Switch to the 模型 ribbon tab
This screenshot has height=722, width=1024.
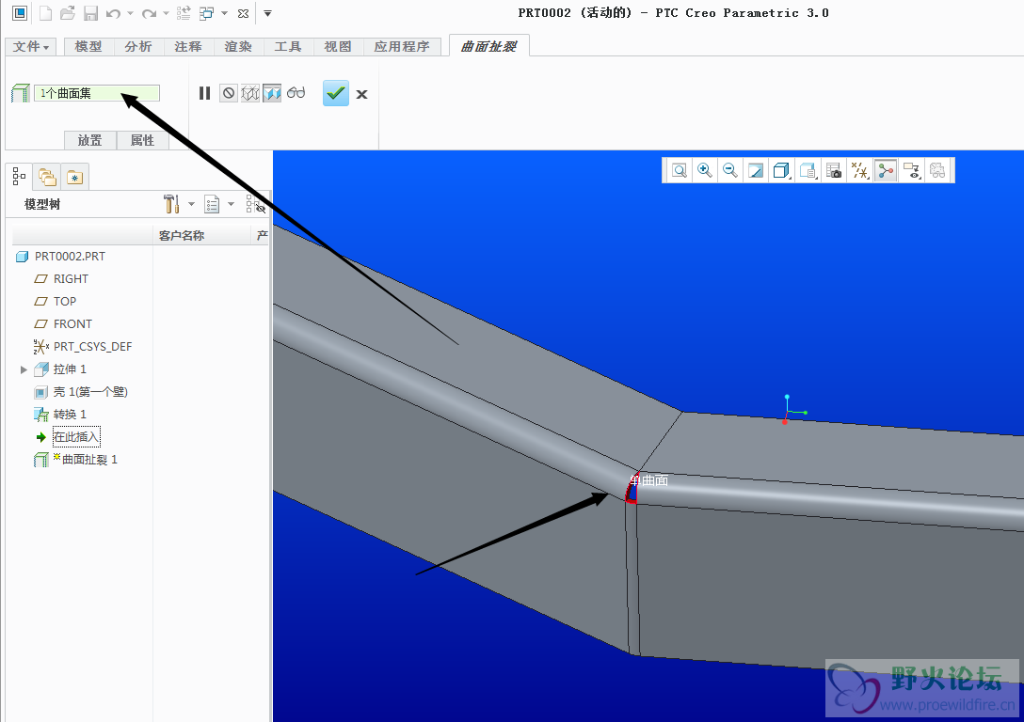click(x=88, y=46)
